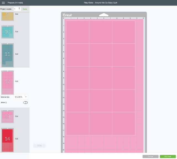Click the Cut label next to mat 14
Screen dimensions: 177x159
[17, 139]
